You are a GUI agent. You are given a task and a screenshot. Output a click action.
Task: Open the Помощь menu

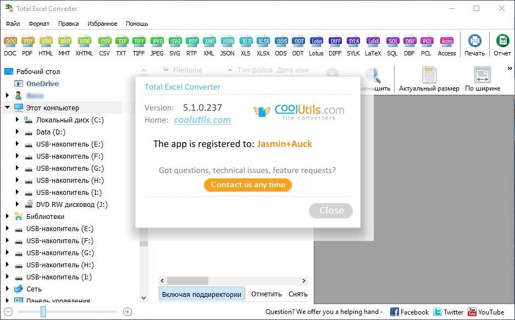(x=137, y=24)
